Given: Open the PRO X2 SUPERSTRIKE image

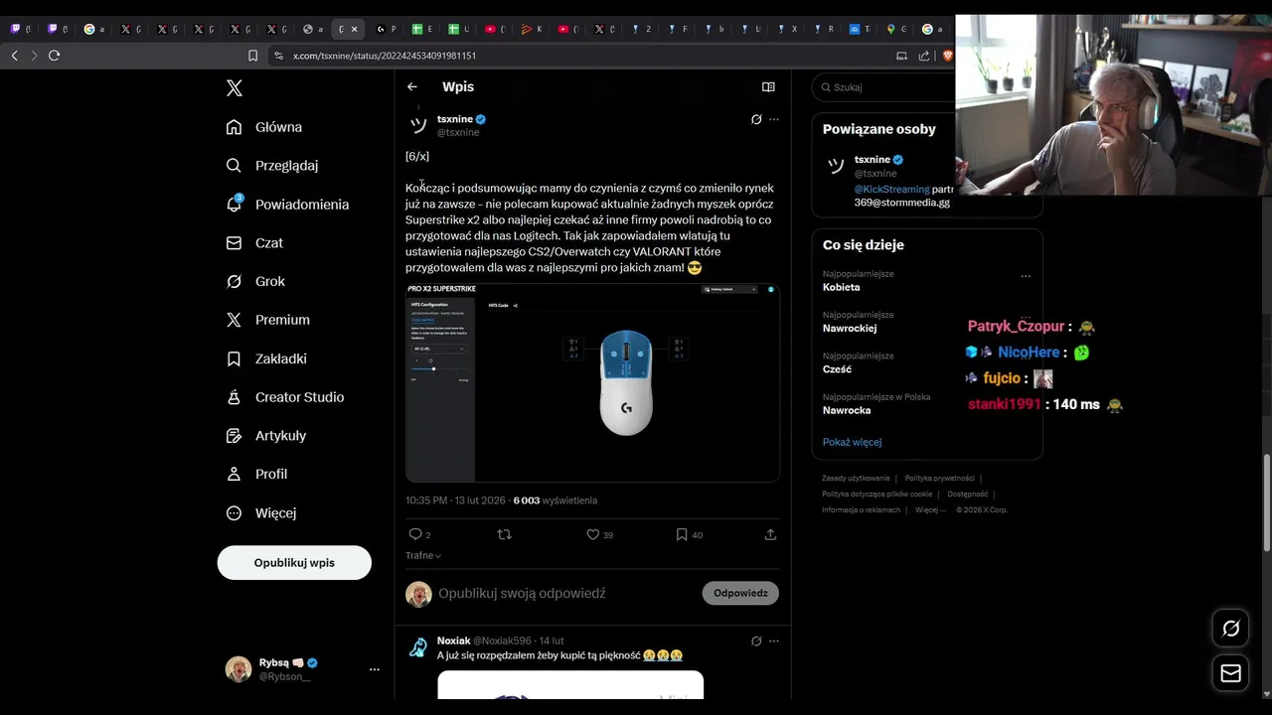Looking at the screenshot, I should point(592,382).
